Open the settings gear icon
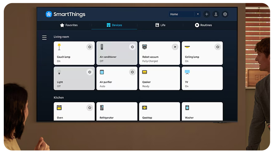275x155 pixels. coord(225,14)
